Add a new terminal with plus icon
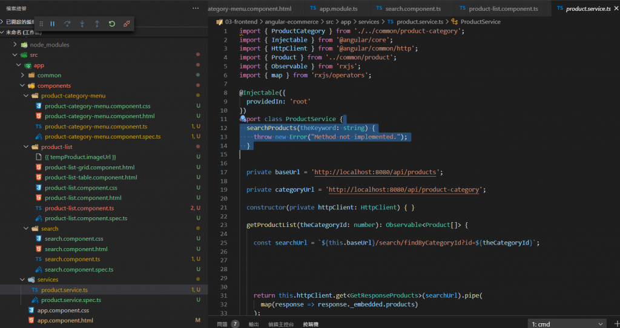620x328 pixels. [x=615, y=324]
